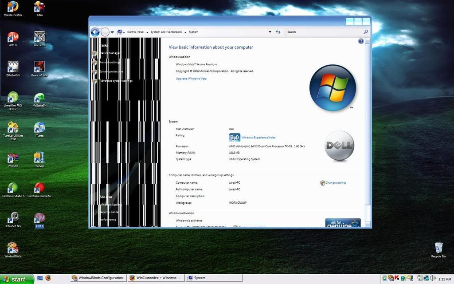Click the System window vertical scrollbar

pyautogui.click(x=368, y=125)
